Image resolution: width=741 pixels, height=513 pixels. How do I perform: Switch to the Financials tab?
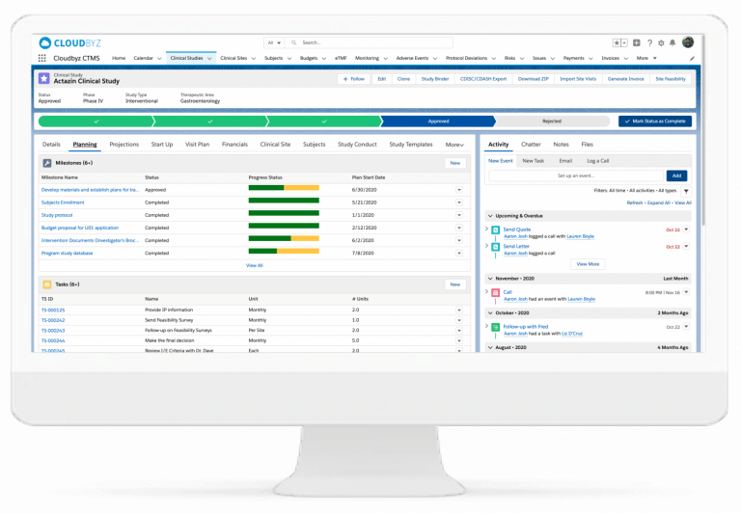pyautogui.click(x=234, y=145)
